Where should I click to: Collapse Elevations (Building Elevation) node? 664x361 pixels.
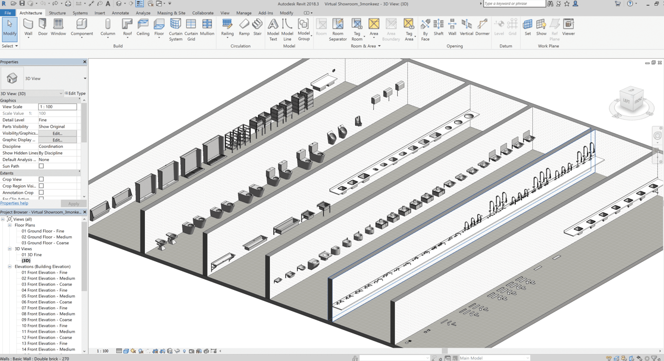pos(10,267)
